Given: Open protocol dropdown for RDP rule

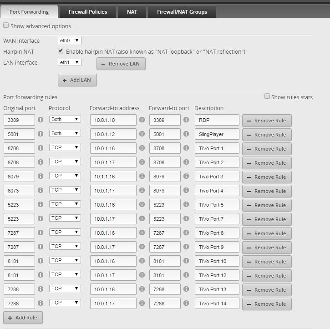Looking at the screenshot, I should (65, 119).
